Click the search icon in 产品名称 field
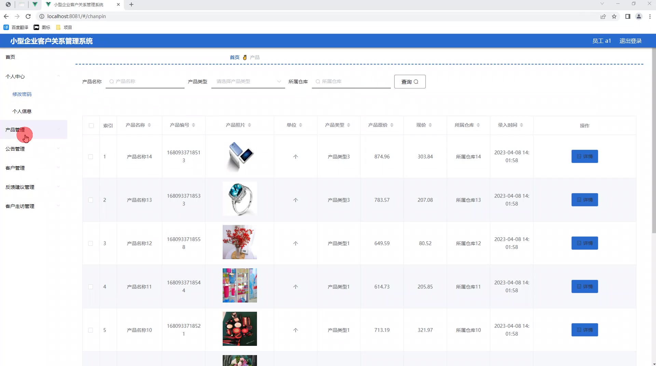This screenshot has width=656, height=366. 111,81
